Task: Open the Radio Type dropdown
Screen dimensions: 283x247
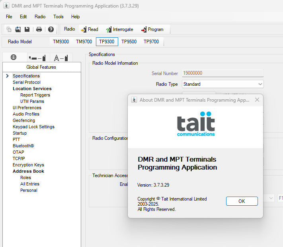Action: 223,84
